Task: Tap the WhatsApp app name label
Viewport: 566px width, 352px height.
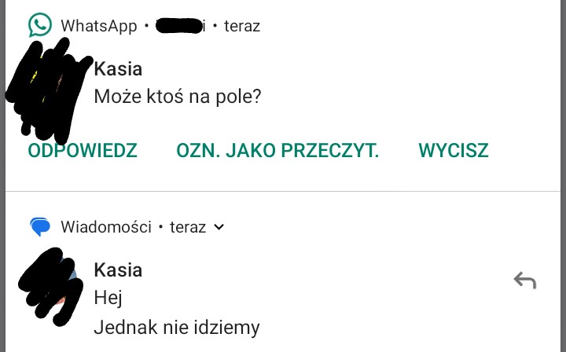Action: 98,26
